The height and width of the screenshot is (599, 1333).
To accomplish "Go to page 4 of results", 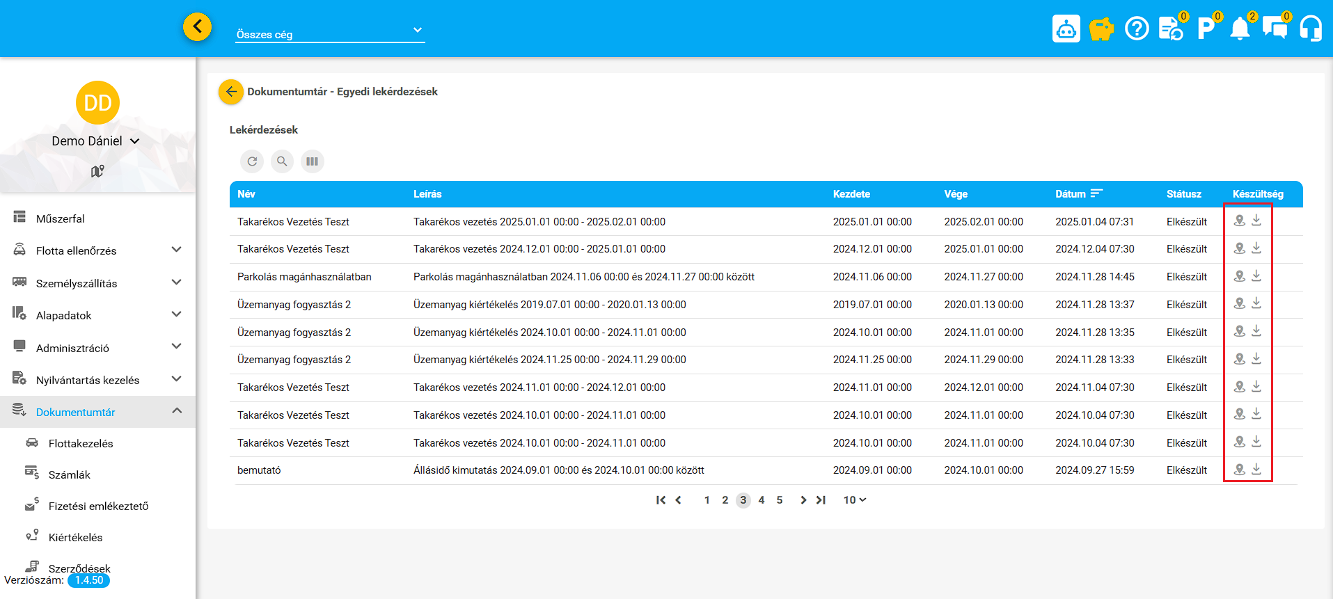I will point(762,500).
